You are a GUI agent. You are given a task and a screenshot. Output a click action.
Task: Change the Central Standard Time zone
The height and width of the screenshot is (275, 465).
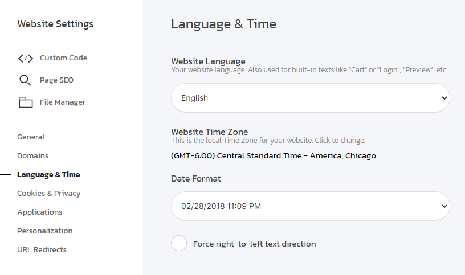pyautogui.click(x=274, y=155)
